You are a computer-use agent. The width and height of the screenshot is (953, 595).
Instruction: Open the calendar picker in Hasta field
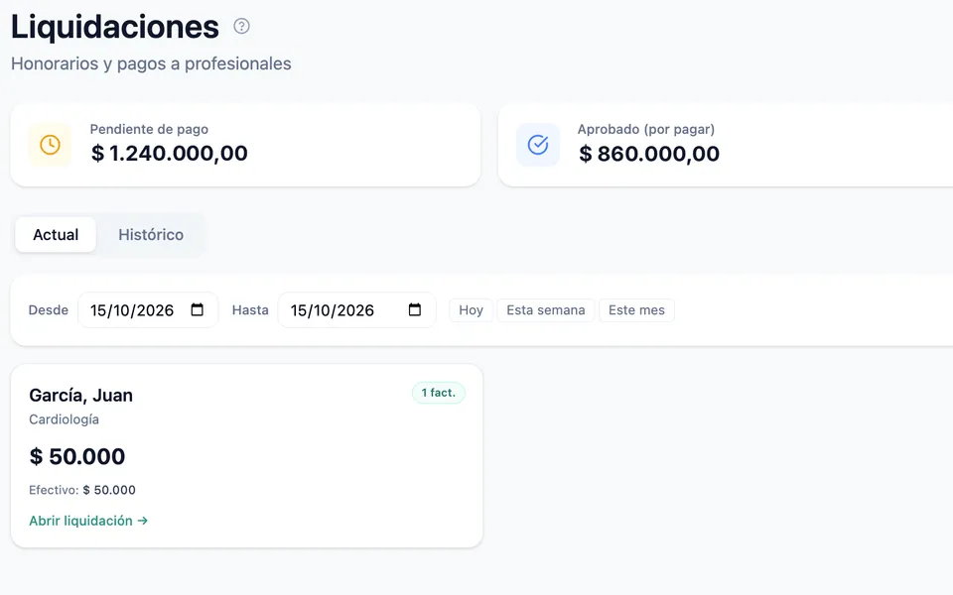click(415, 309)
